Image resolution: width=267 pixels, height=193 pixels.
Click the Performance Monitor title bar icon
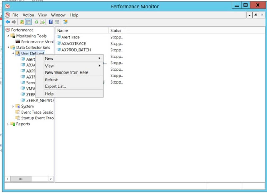pos(8,7)
